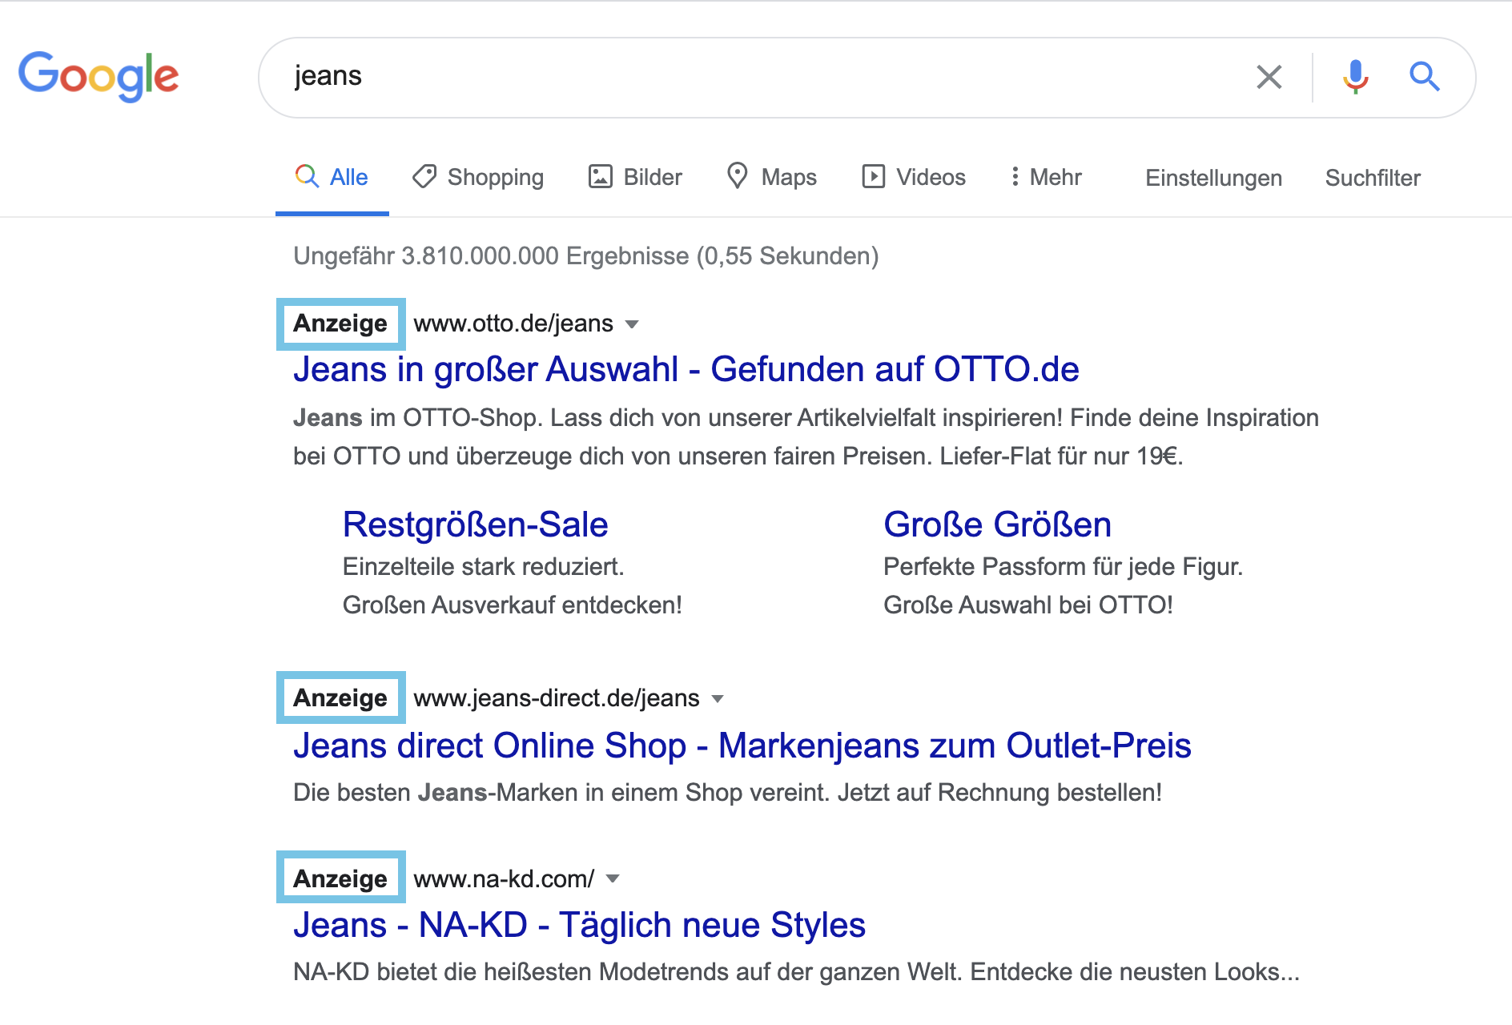Open Suchfilter

coord(1373,178)
